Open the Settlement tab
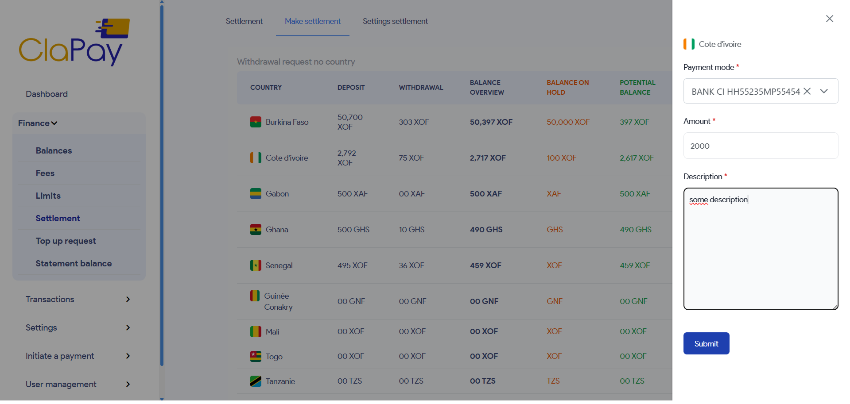Screen dimensions: 850x404 pos(244,21)
